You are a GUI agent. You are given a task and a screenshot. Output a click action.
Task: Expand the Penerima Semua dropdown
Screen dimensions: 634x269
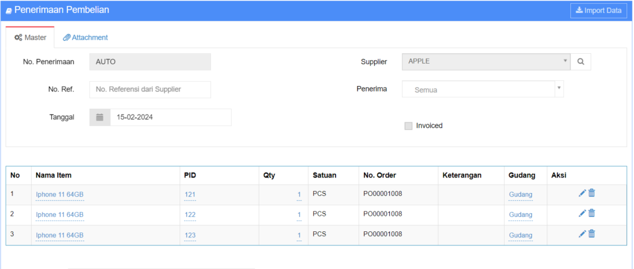482,90
